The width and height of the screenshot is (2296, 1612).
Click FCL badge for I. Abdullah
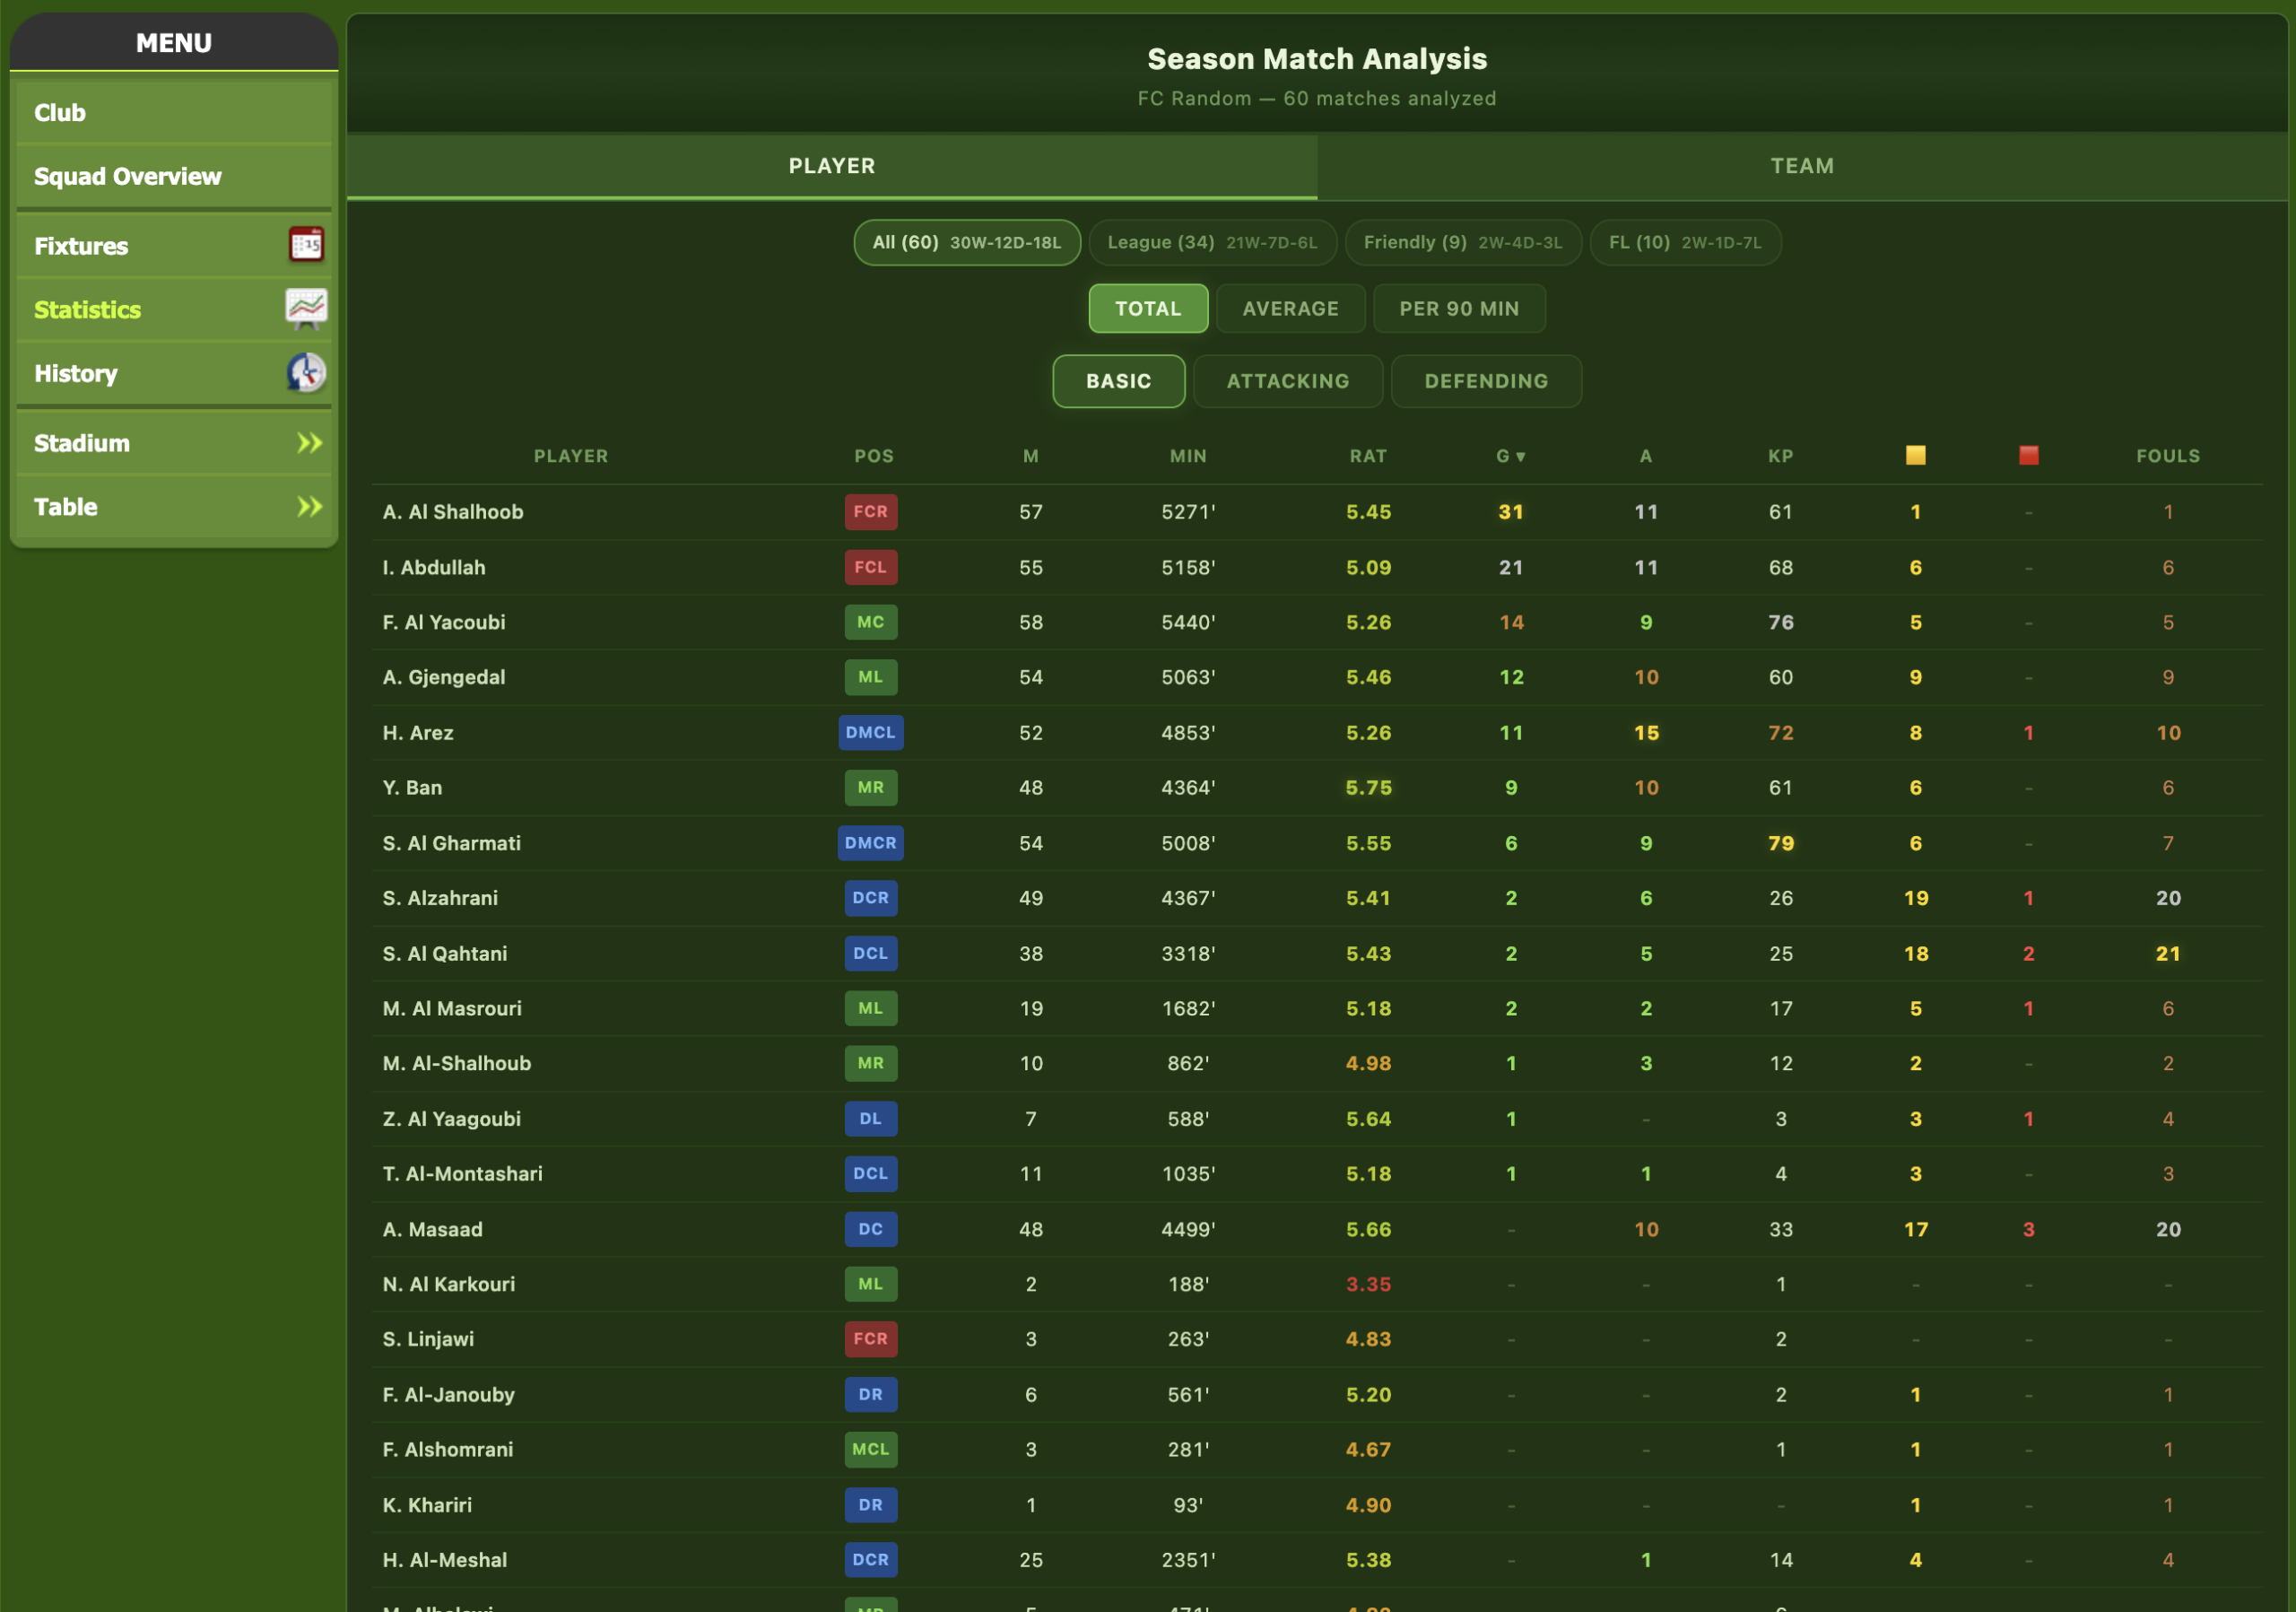870,567
